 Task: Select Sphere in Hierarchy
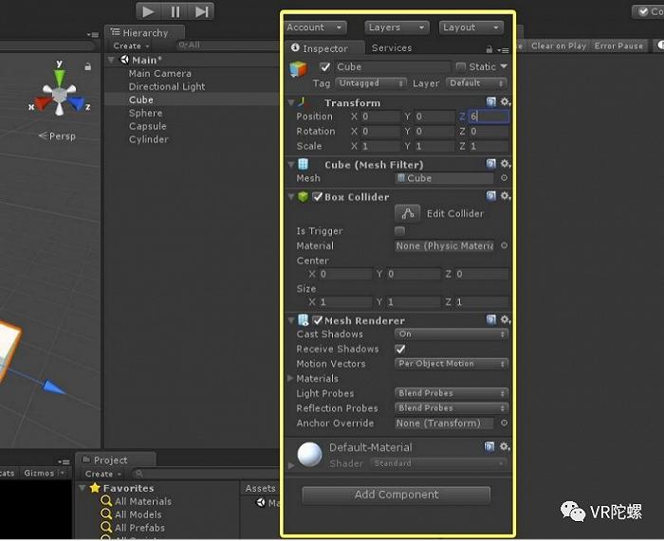[x=145, y=114]
